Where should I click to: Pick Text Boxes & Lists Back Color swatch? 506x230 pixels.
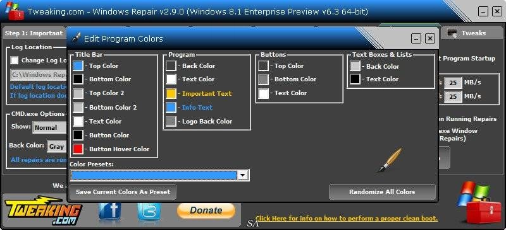[355, 66]
